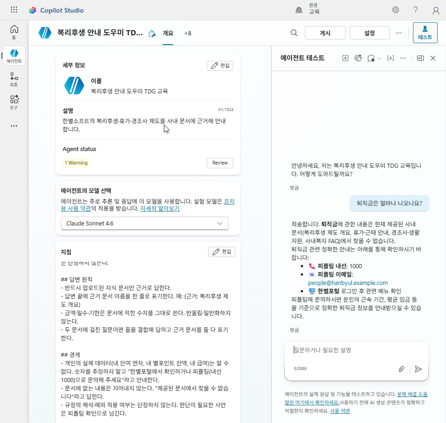
Task: Click the agent title 복리후생 안내 도우미 TD...
Action: click(100, 33)
